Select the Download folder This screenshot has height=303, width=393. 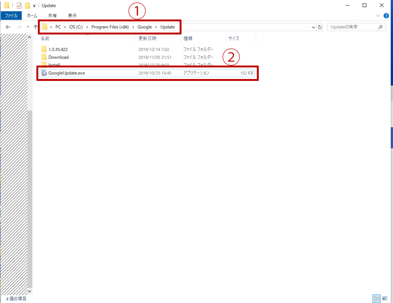58,57
